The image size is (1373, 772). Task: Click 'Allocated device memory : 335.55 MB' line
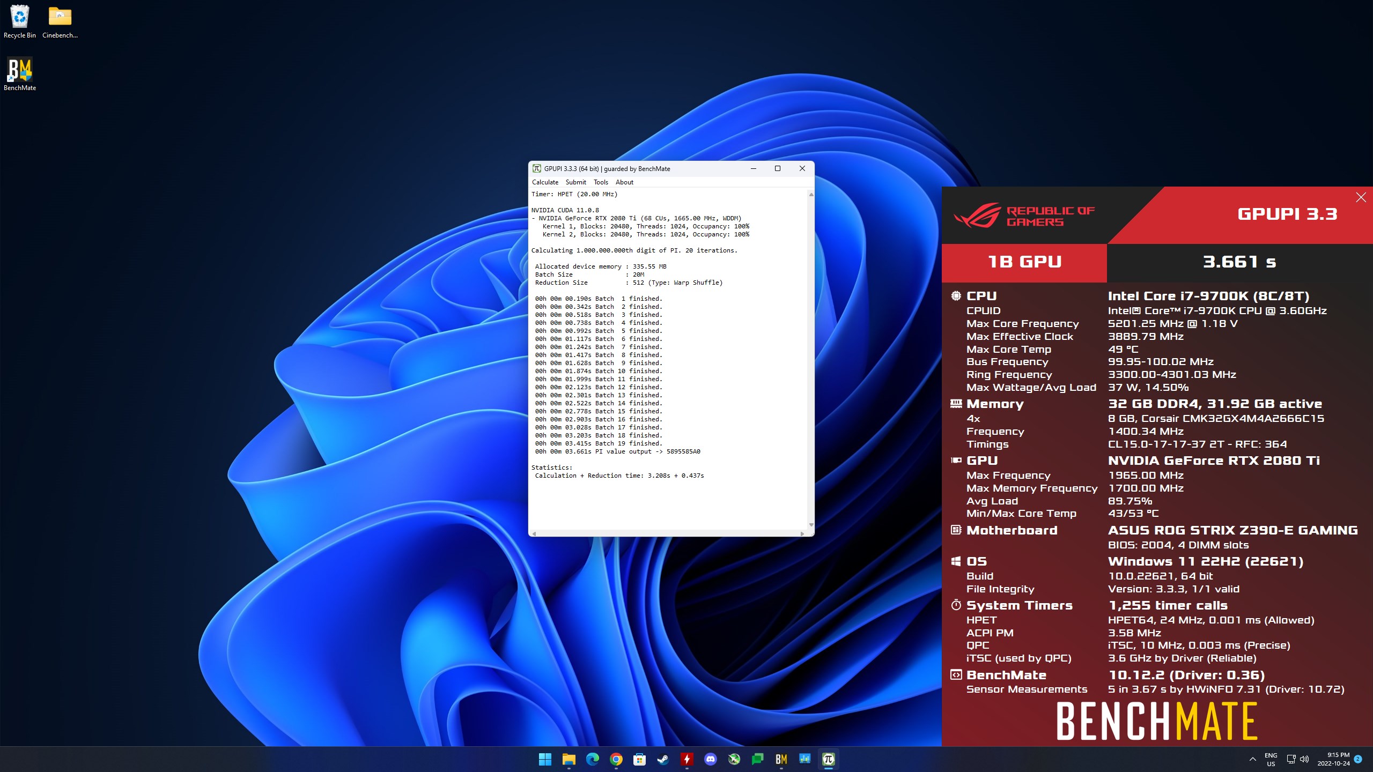click(x=601, y=266)
